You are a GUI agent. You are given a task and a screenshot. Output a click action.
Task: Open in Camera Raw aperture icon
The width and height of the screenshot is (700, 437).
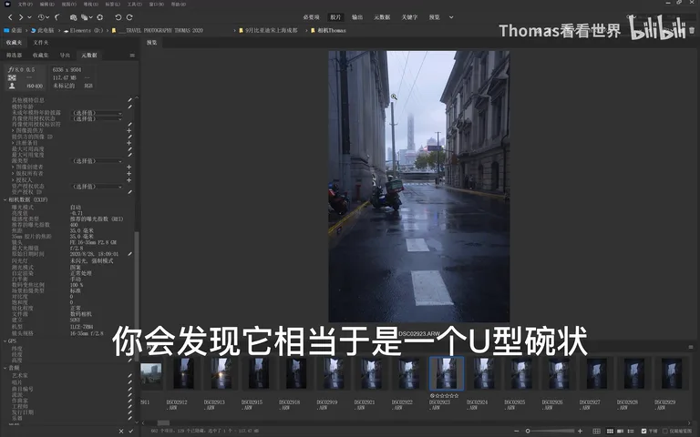coord(100,17)
